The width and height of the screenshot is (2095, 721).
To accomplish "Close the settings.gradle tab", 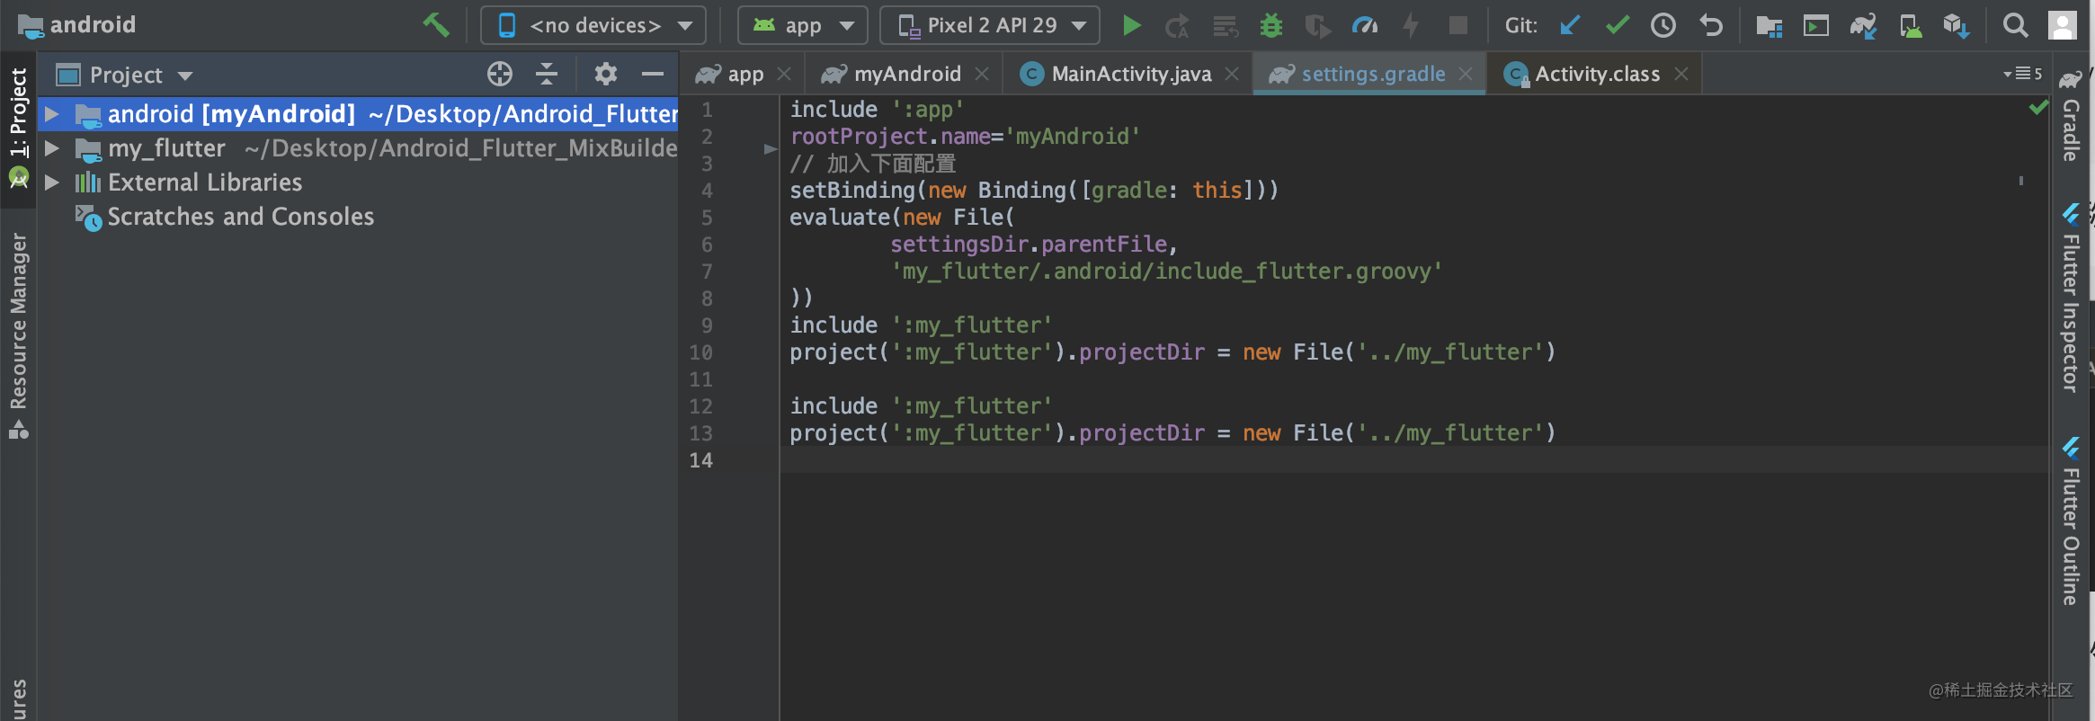I will pos(1466,74).
